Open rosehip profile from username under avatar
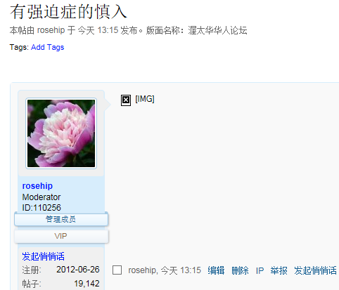The image size is (339, 290). 37,186
